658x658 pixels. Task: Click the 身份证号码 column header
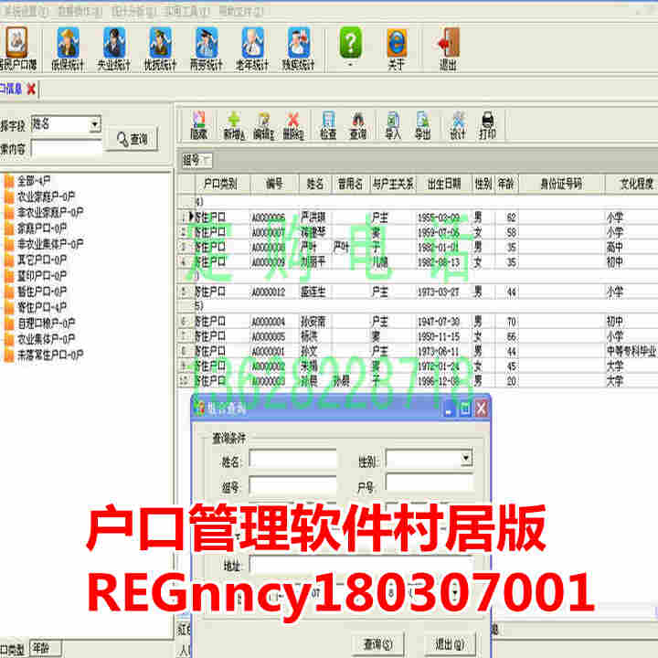pos(561,184)
